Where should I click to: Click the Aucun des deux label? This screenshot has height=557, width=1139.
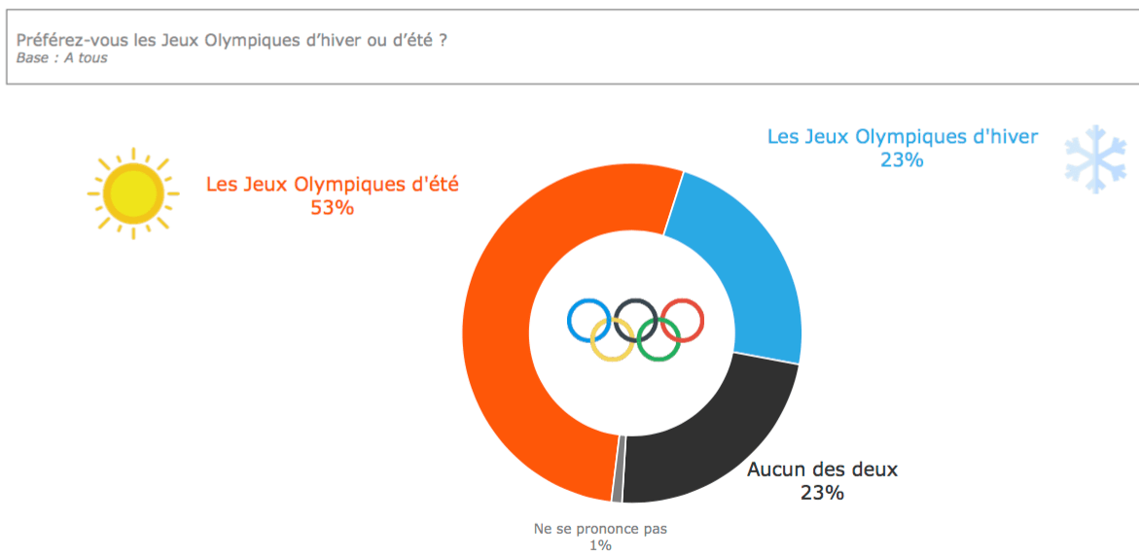point(822,470)
